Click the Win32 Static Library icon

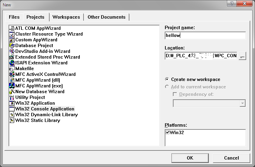(12, 120)
